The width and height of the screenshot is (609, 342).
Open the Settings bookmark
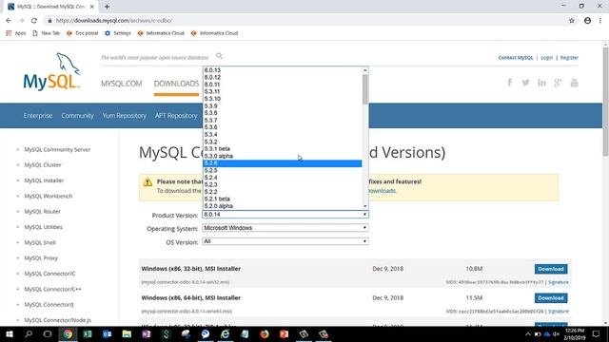coord(118,33)
